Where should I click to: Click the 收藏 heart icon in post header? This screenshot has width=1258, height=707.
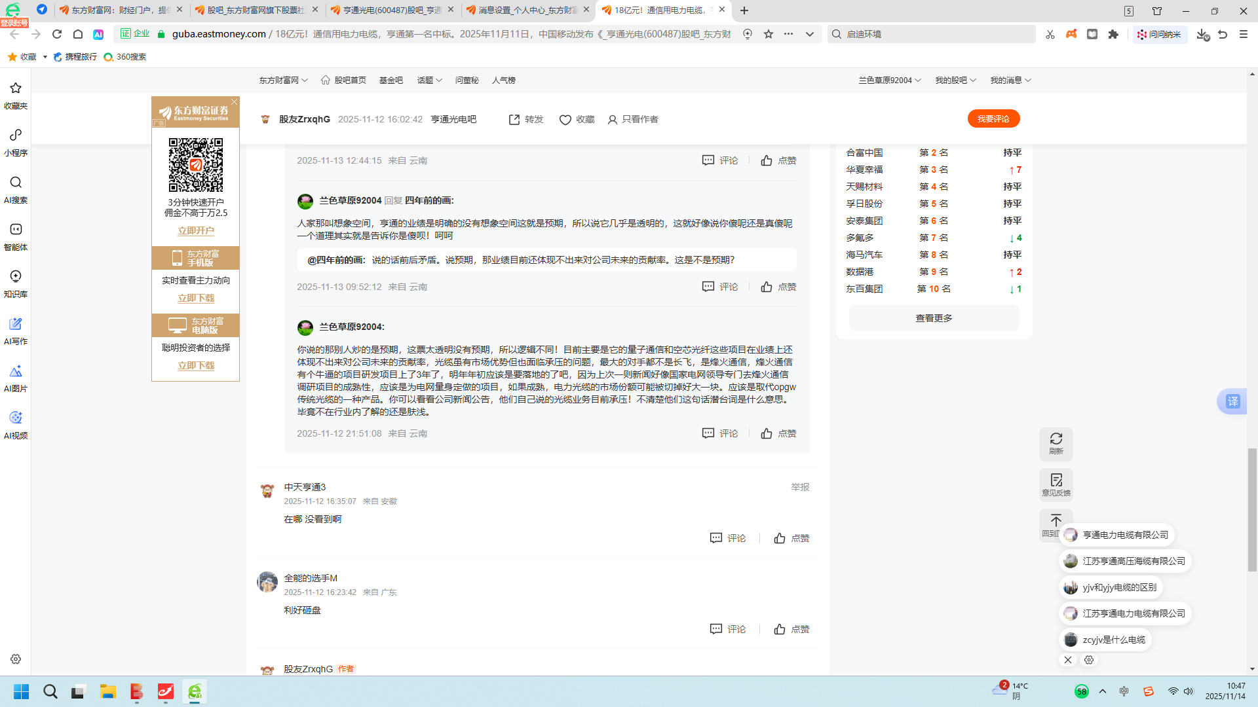[565, 120]
